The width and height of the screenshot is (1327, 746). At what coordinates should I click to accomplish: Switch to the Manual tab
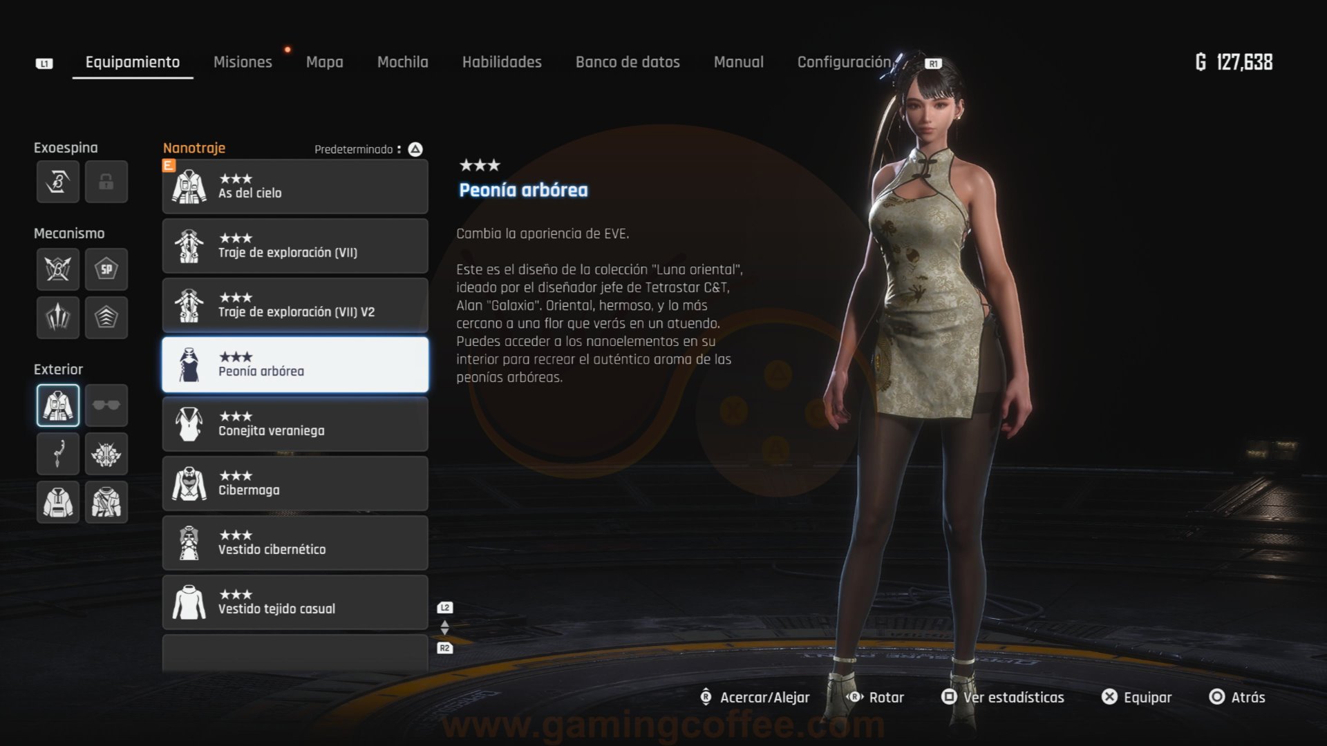(x=738, y=62)
